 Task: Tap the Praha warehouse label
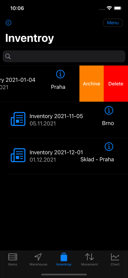click(x=58, y=87)
